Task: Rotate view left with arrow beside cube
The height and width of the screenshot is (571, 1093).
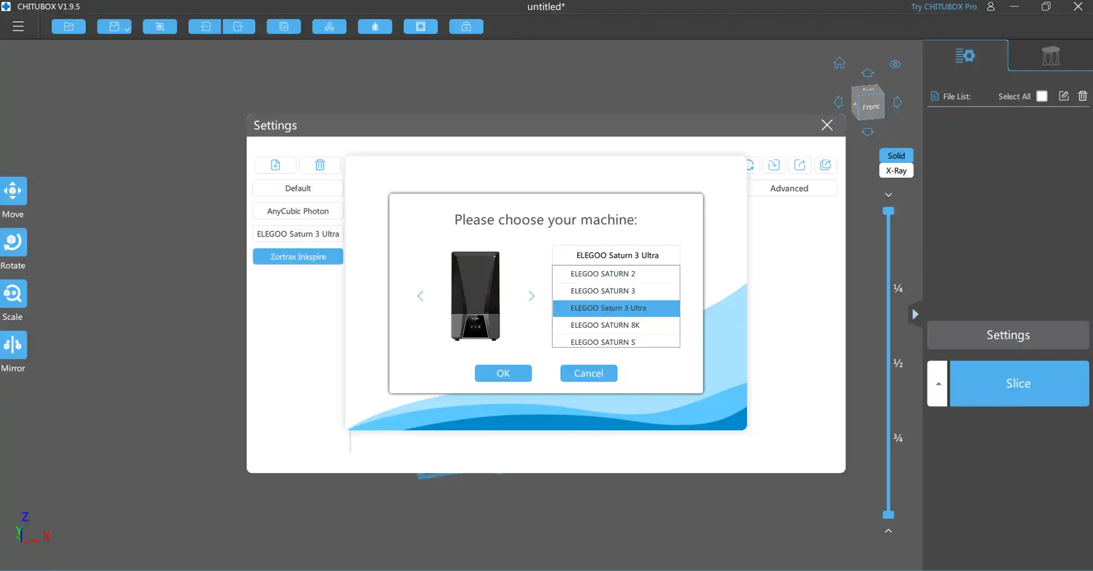Action: point(838,102)
